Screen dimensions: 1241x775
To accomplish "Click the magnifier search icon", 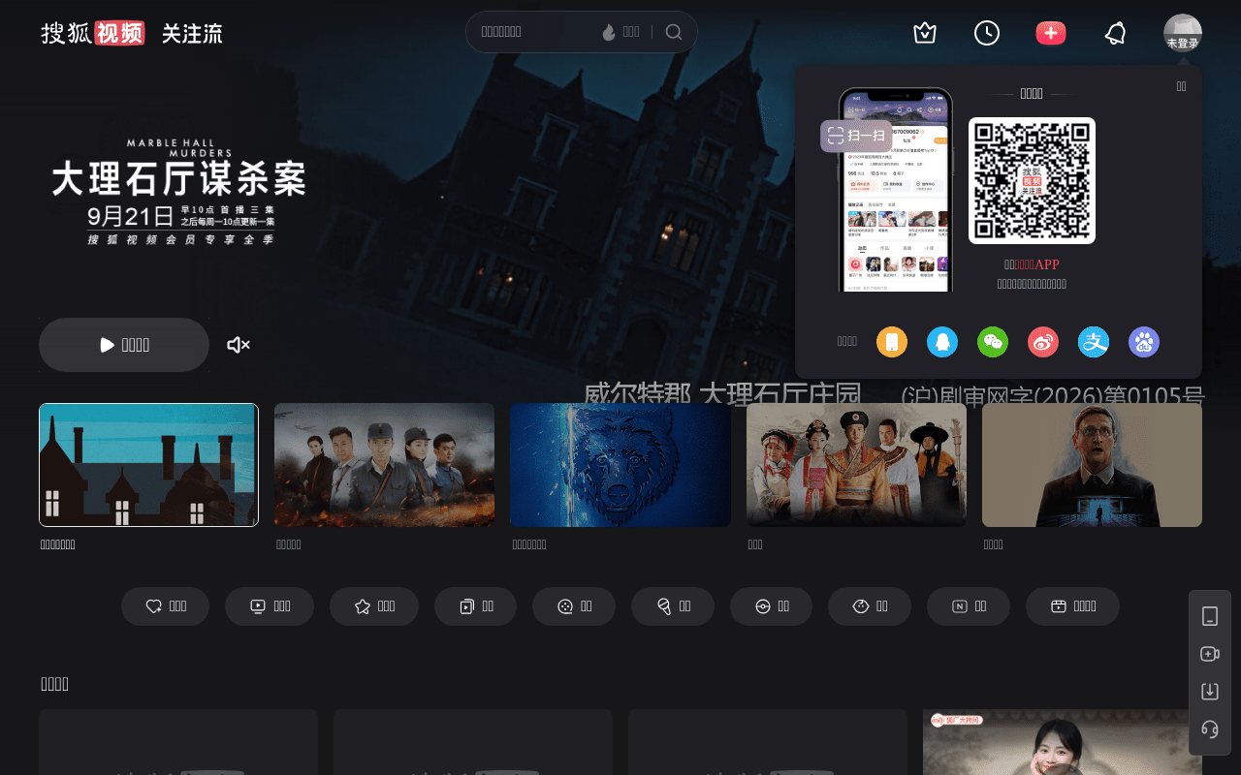I will (x=674, y=32).
